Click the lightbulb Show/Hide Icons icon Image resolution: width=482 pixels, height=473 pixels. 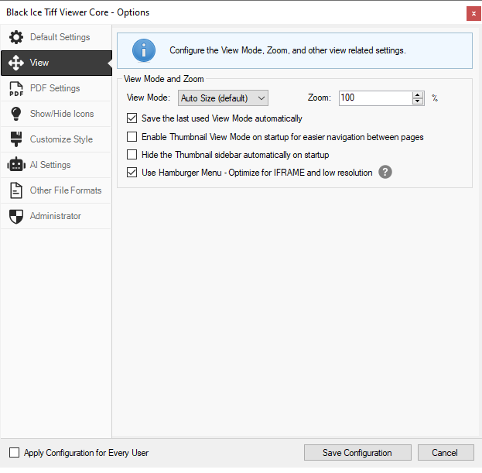point(16,114)
